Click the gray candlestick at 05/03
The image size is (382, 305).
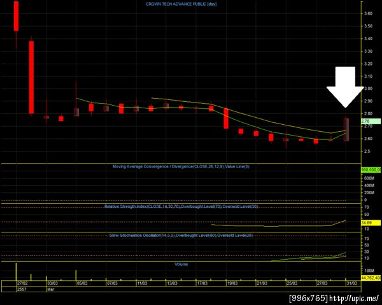click(76, 112)
